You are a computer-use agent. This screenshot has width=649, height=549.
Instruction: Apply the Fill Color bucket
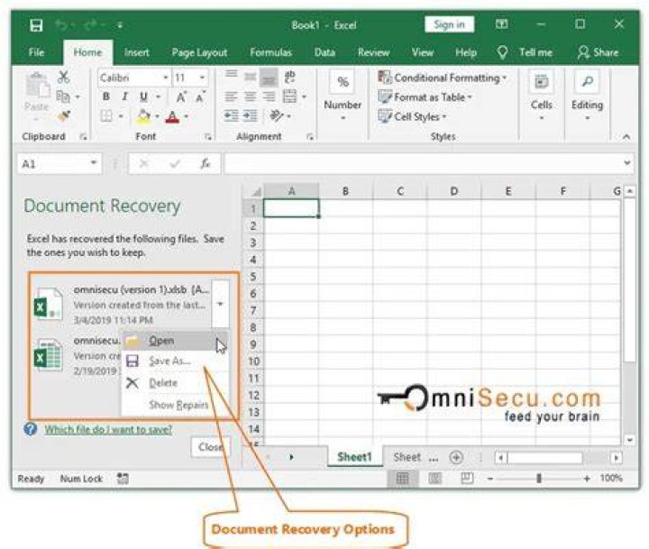coord(143,117)
